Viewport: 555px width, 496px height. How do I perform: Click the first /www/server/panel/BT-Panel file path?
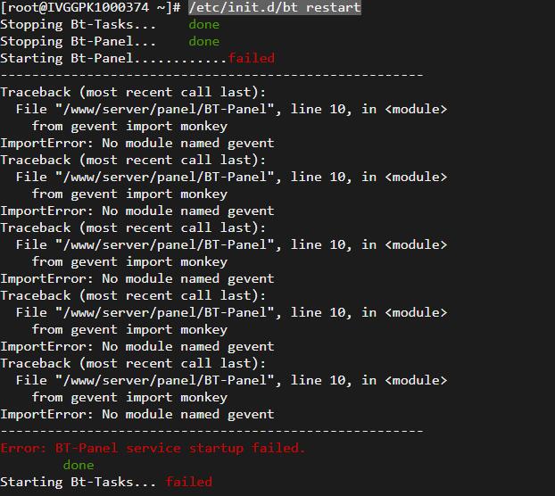coord(165,109)
